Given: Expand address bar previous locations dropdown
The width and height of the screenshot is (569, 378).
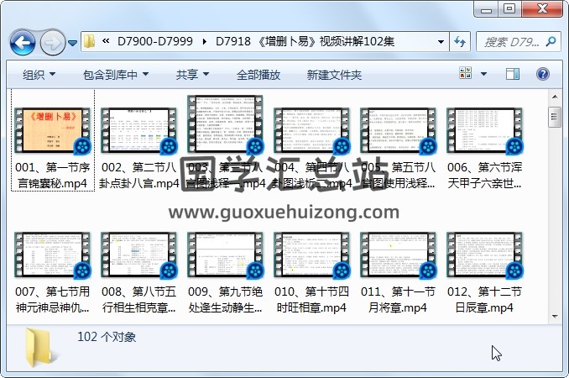Looking at the screenshot, I should click(x=441, y=41).
